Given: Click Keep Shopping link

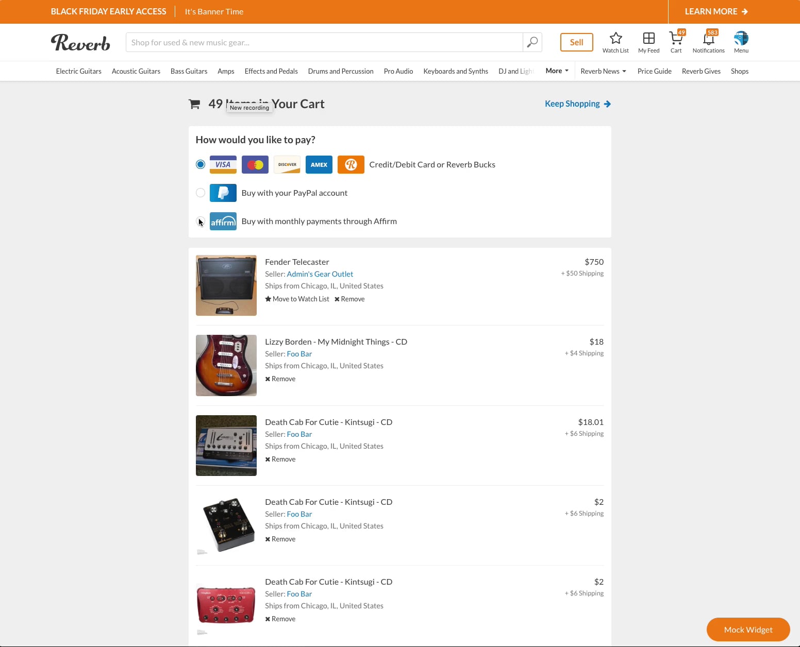Looking at the screenshot, I should pyautogui.click(x=578, y=104).
